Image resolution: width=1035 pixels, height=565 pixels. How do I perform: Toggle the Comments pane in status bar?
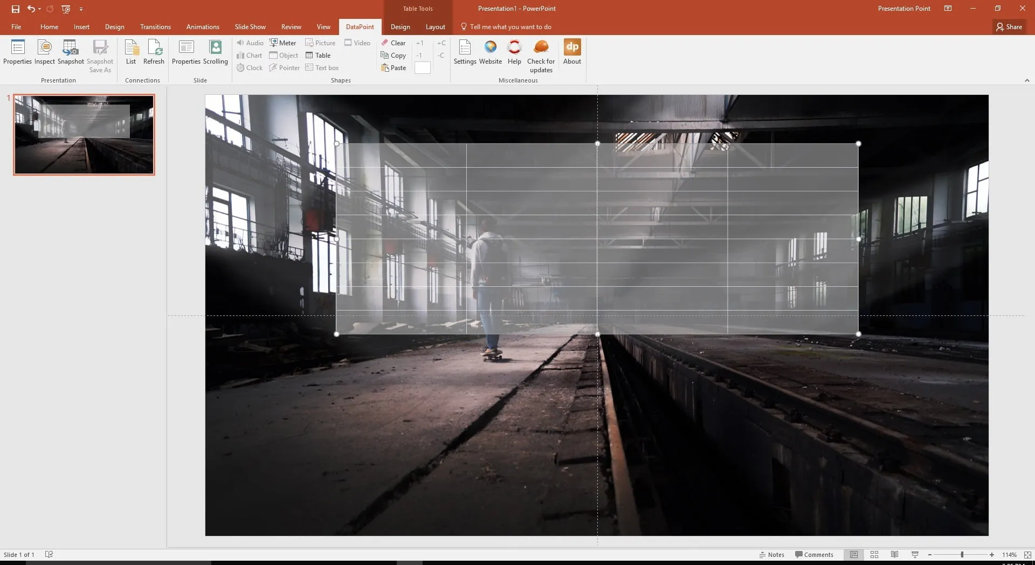point(814,555)
